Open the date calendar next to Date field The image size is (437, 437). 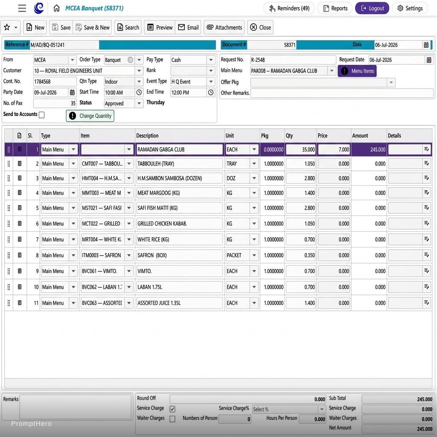click(x=426, y=45)
